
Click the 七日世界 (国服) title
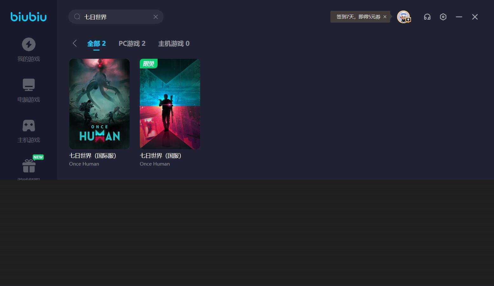[160, 156]
